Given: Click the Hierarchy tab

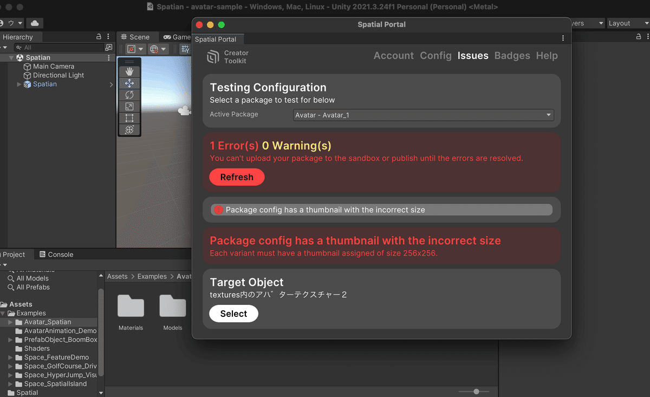Looking at the screenshot, I should pyautogui.click(x=17, y=37).
